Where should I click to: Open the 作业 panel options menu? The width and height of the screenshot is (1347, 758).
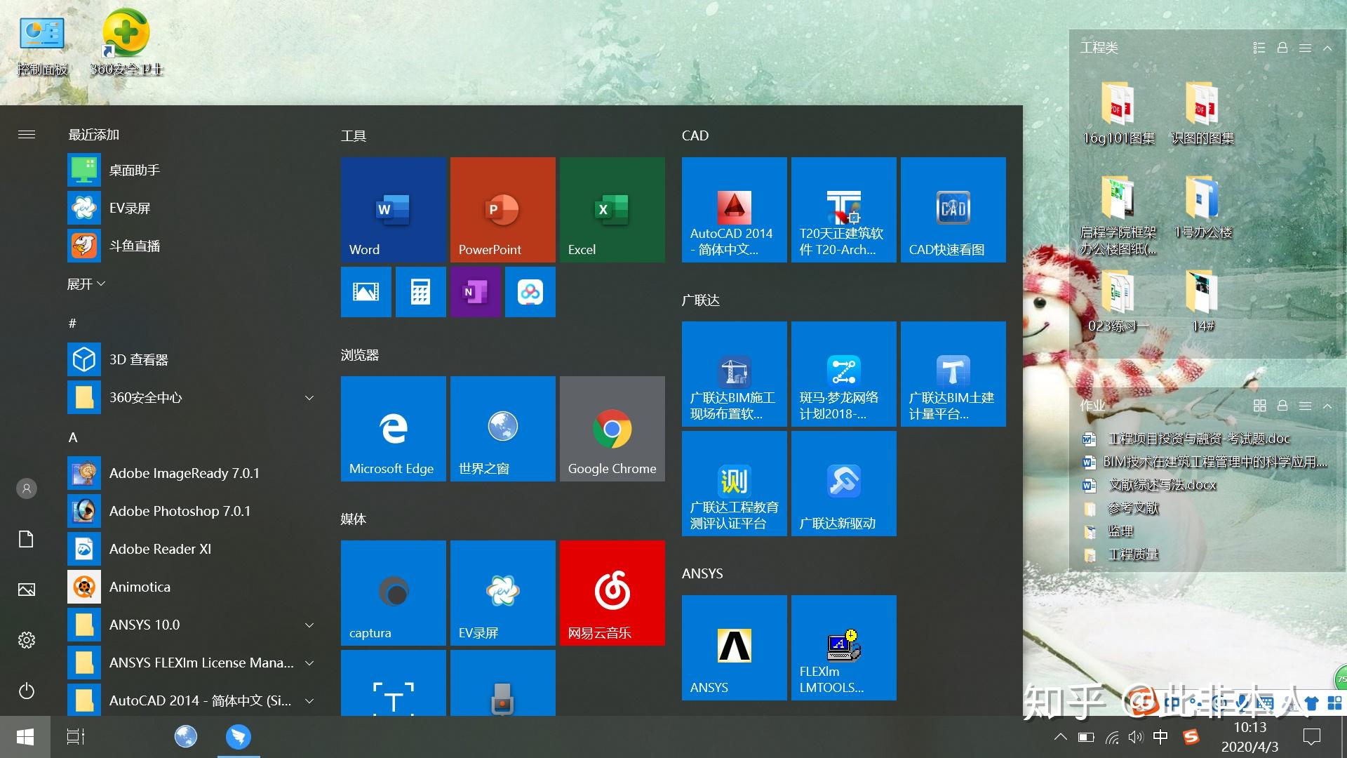point(1305,406)
